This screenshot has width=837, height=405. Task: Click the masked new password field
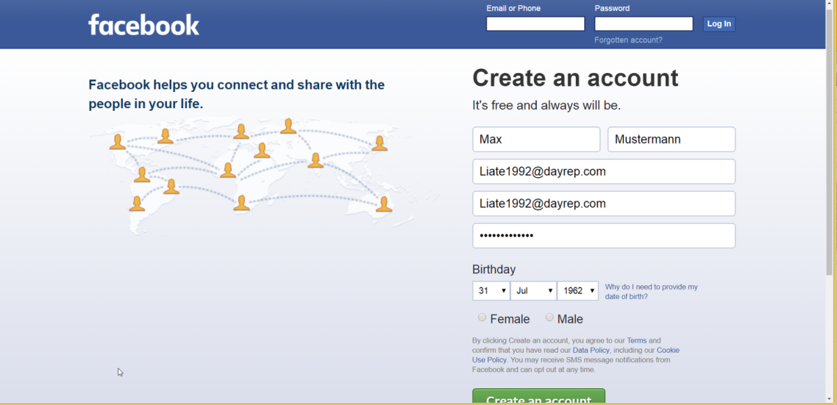(604, 236)
